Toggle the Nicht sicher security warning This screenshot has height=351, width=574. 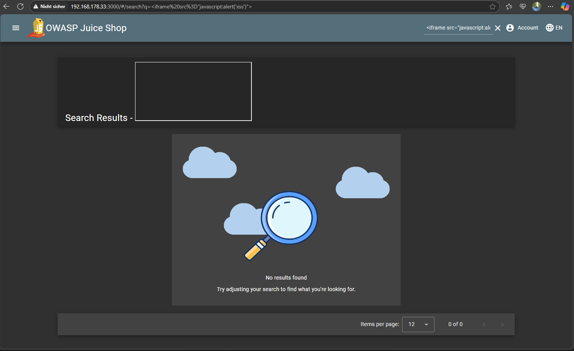click(x=49, y=6)
